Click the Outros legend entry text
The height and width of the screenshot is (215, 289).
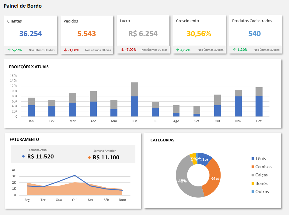pyautogui.click(x=262, y=192)
